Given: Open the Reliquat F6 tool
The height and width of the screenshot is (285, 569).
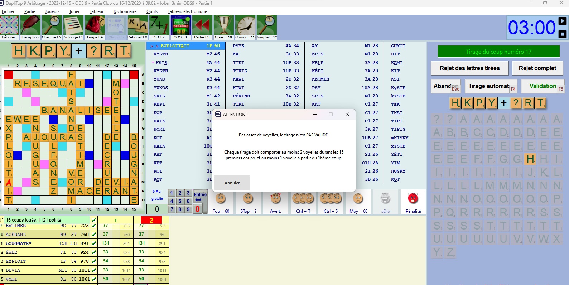Looking at the screenshot, I should coord(138,25).
